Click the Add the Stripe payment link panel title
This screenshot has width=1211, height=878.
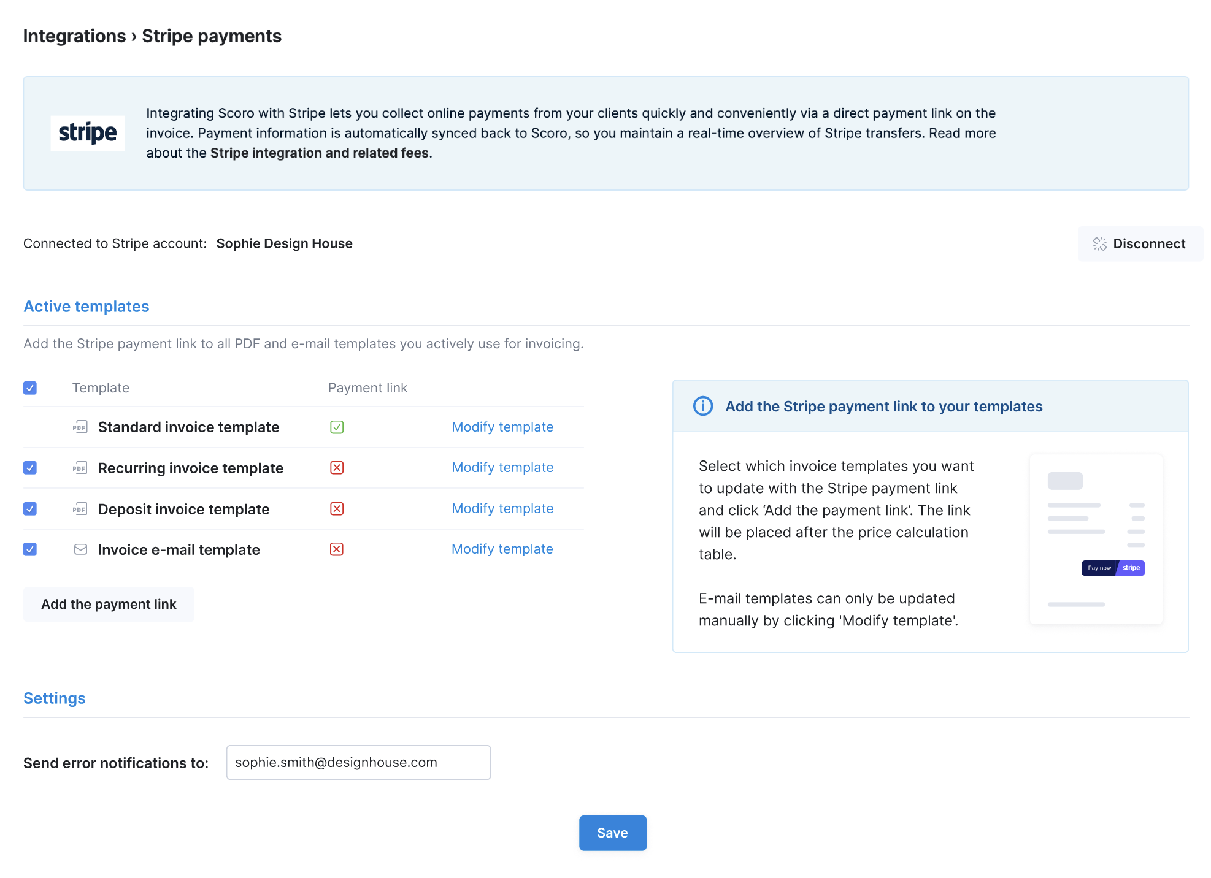pos(884,407)
